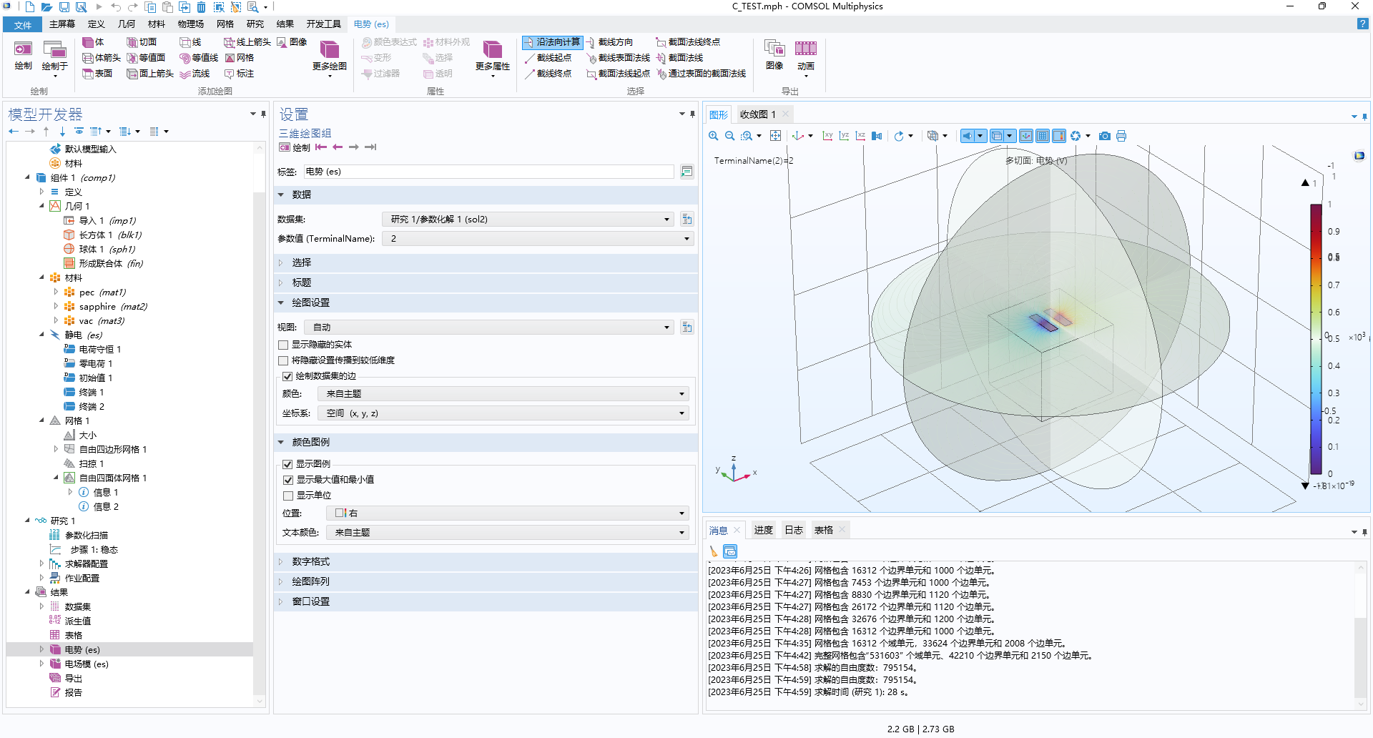Click the zoom extents icon in graphics toolbar
This screenshot has width=1373, height=738.
coord(775,136)
